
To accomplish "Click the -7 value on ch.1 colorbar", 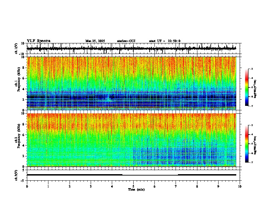I will 251,106.
